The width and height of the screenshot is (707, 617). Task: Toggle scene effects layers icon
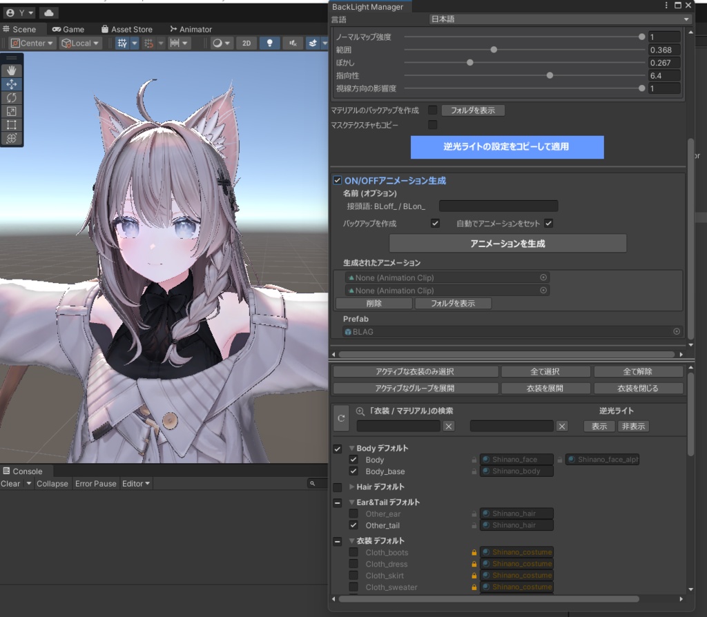[313, 43]
